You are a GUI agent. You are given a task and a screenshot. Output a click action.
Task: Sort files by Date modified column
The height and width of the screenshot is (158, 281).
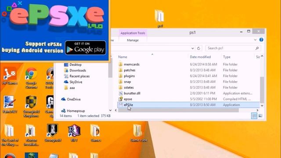[200, 57]
